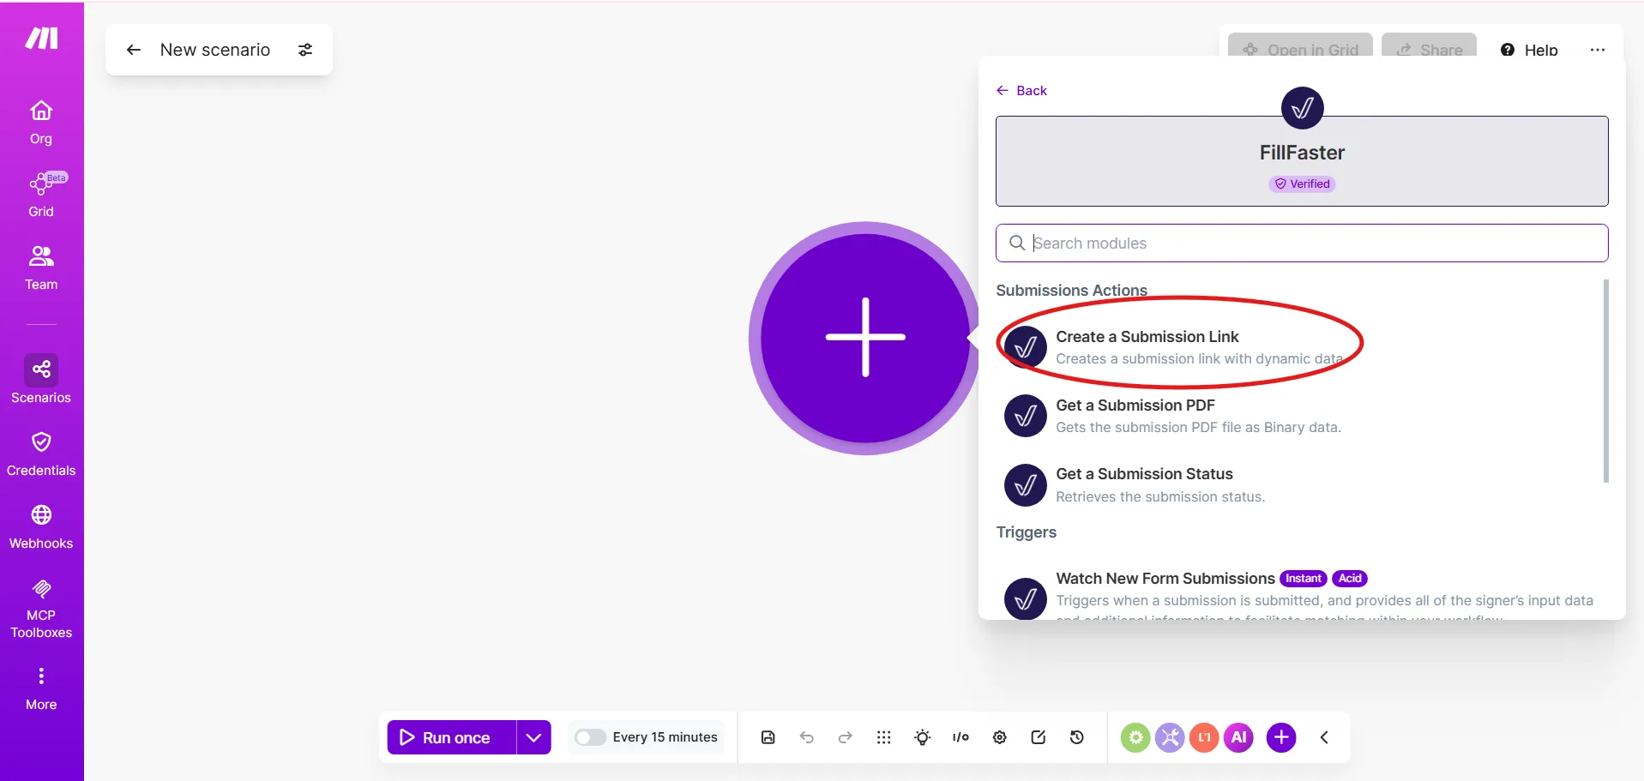Click the FillFaster title text

click(x=1302, y=153)
